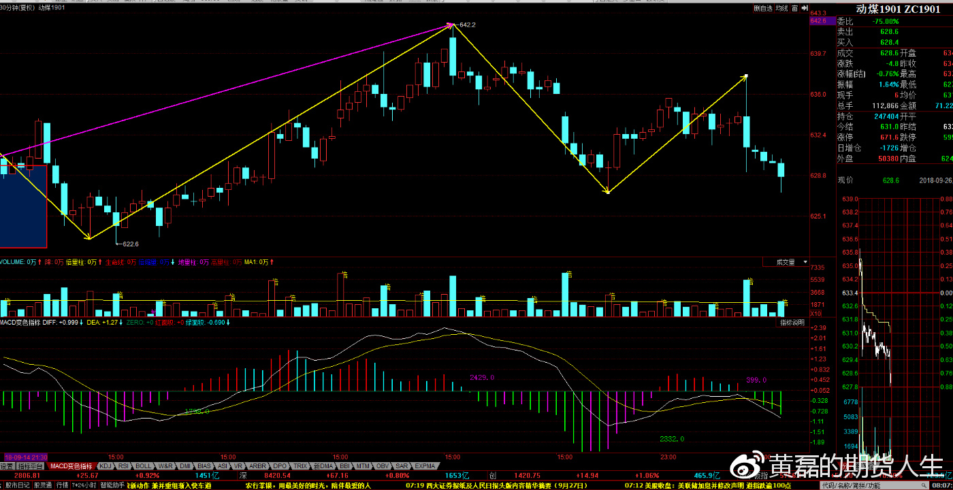Select the KDJ indicator tab

(x=106, y=466)
